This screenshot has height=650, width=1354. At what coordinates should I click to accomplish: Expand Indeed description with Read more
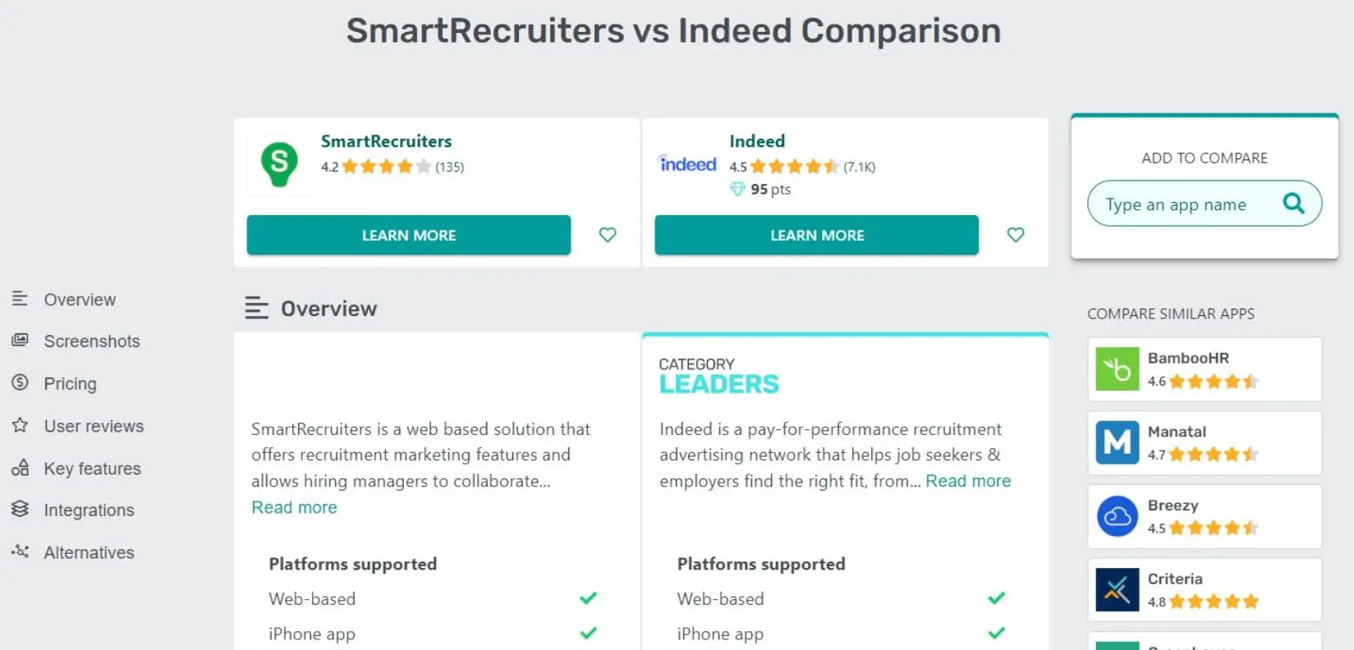pyautogui.click(x=968, y=481)
